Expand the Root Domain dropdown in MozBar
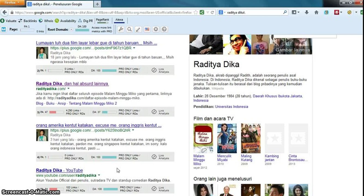 click(x=71, y=29)
